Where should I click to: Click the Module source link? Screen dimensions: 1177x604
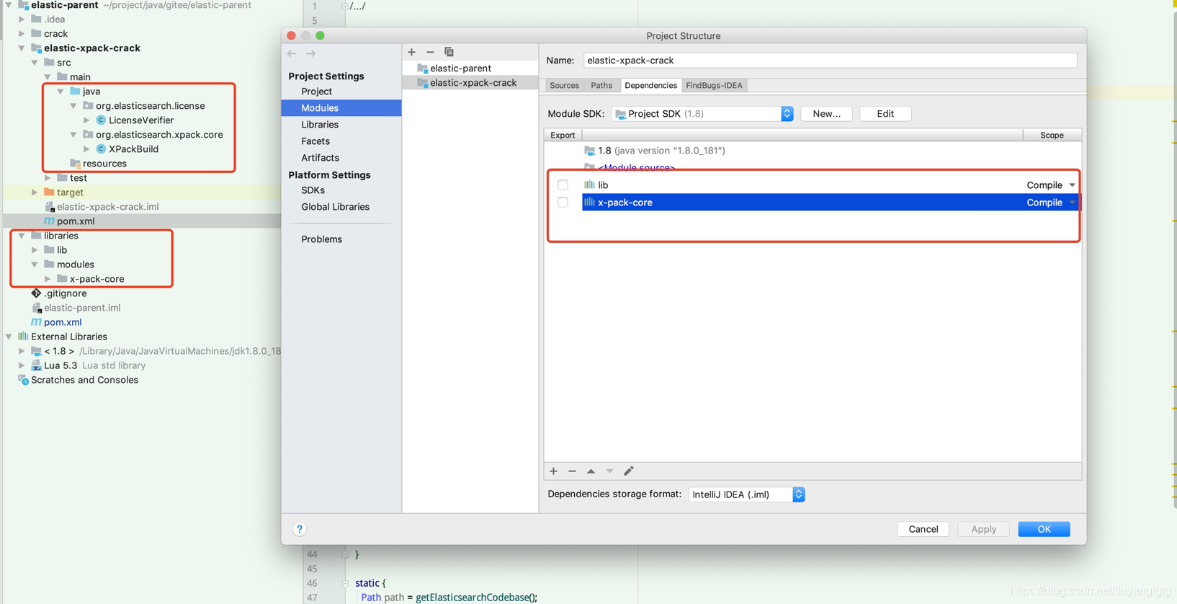(x=637, y=168)
